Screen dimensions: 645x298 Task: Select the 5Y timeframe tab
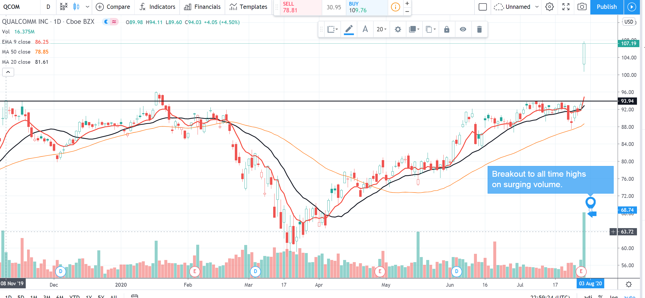point(102,297)
